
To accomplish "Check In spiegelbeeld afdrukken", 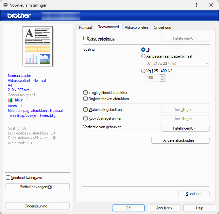I will click(x=86, y=93).
